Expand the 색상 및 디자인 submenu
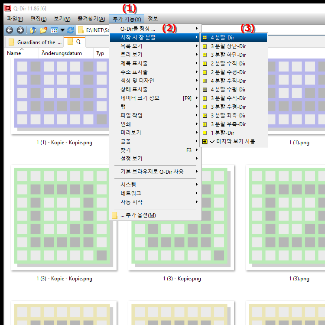325x325 pixels. (155, 81)
